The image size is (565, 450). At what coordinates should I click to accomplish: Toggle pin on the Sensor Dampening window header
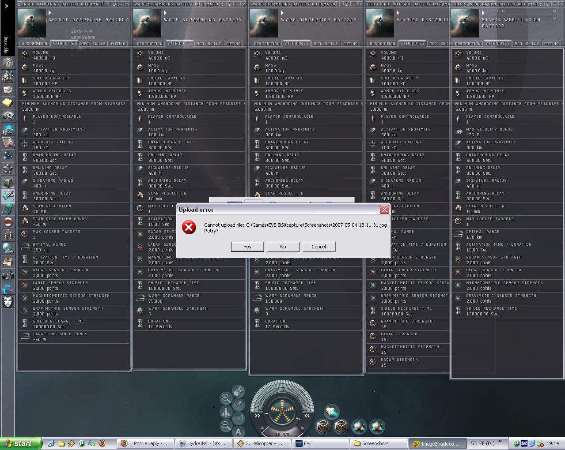pos(114,4)
